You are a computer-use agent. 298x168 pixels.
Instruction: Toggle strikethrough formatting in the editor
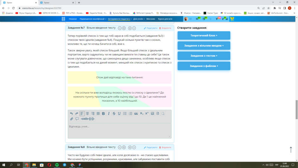[x=114, y=114]
